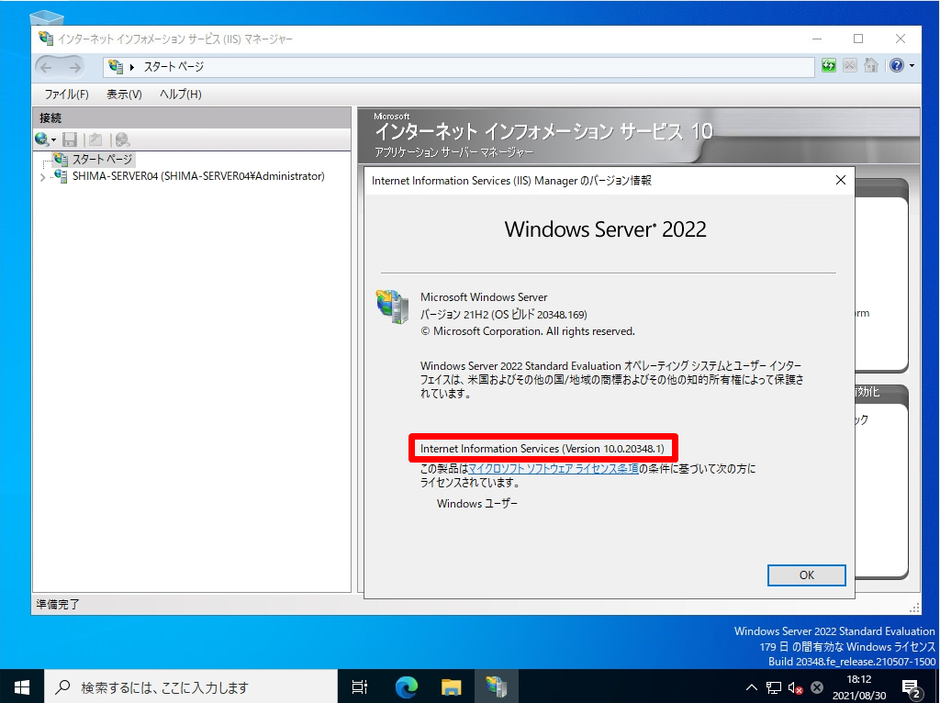
Task: Expand the SHIMA-SERVER04 tree node
Action: click(x=42, y=177)
